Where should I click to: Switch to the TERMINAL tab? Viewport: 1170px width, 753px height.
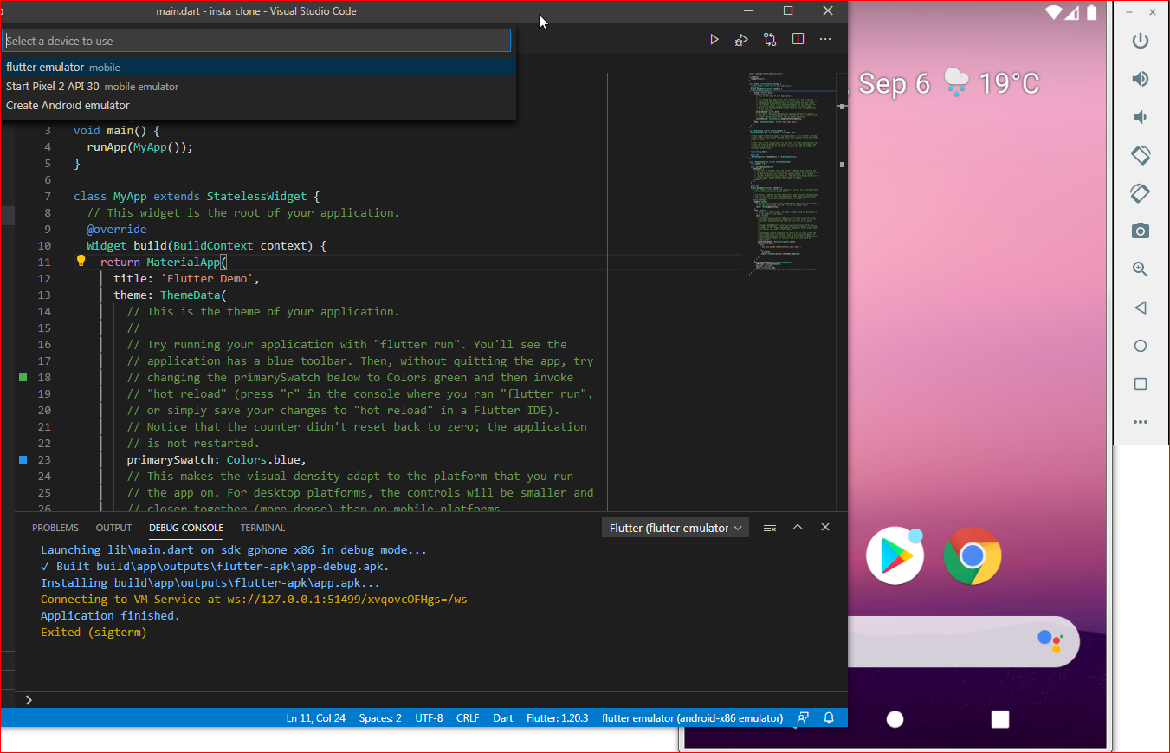[262, 528]
